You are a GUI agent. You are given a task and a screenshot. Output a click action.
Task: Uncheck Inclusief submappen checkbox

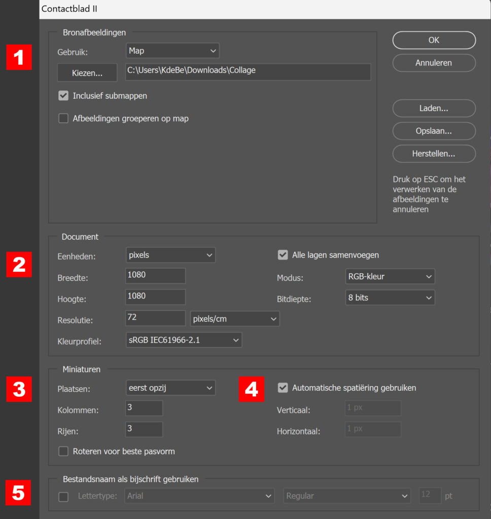pos(63,95)
